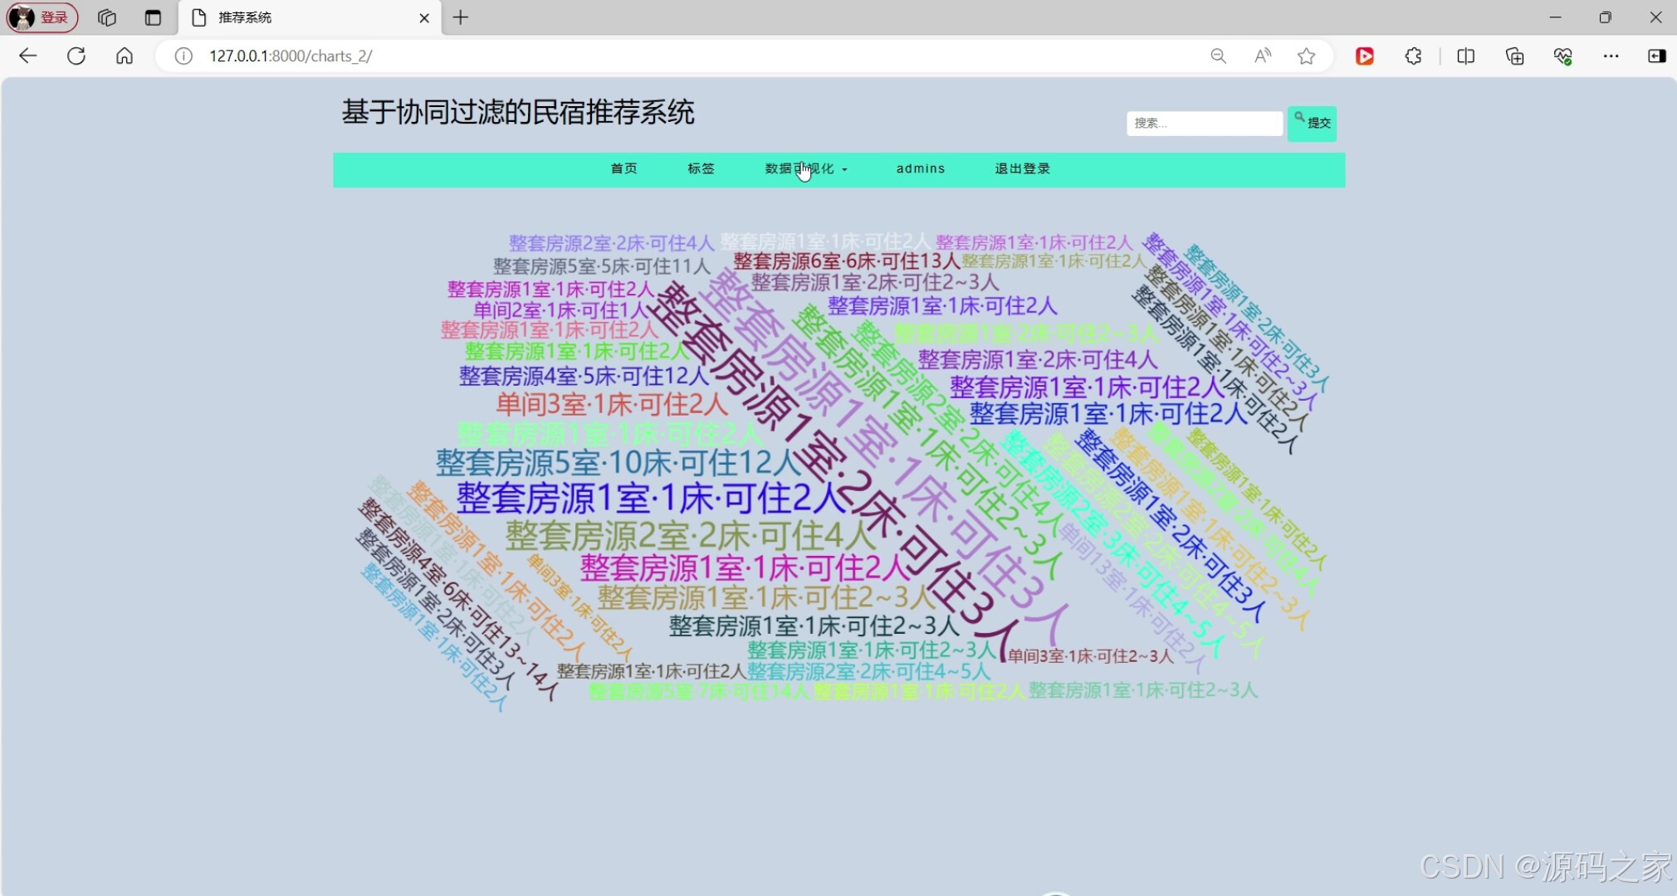Add current page to favorites star
The width and height of the screenshot is (1677, 896).
click(1307, 56)
